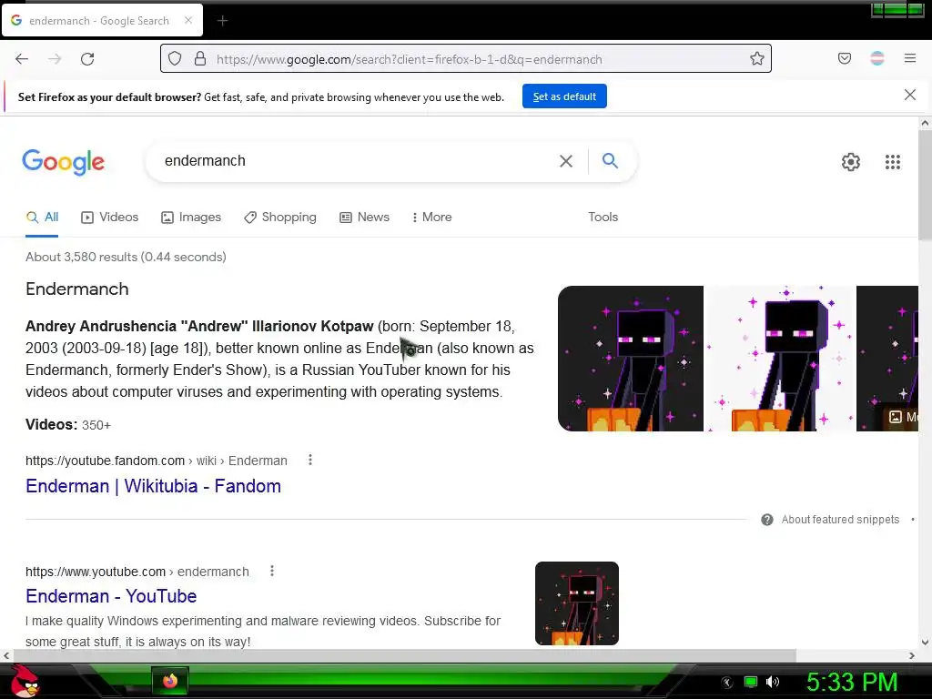
Task: Open options for the Wikitubia result
Action: tap(309, 460)
